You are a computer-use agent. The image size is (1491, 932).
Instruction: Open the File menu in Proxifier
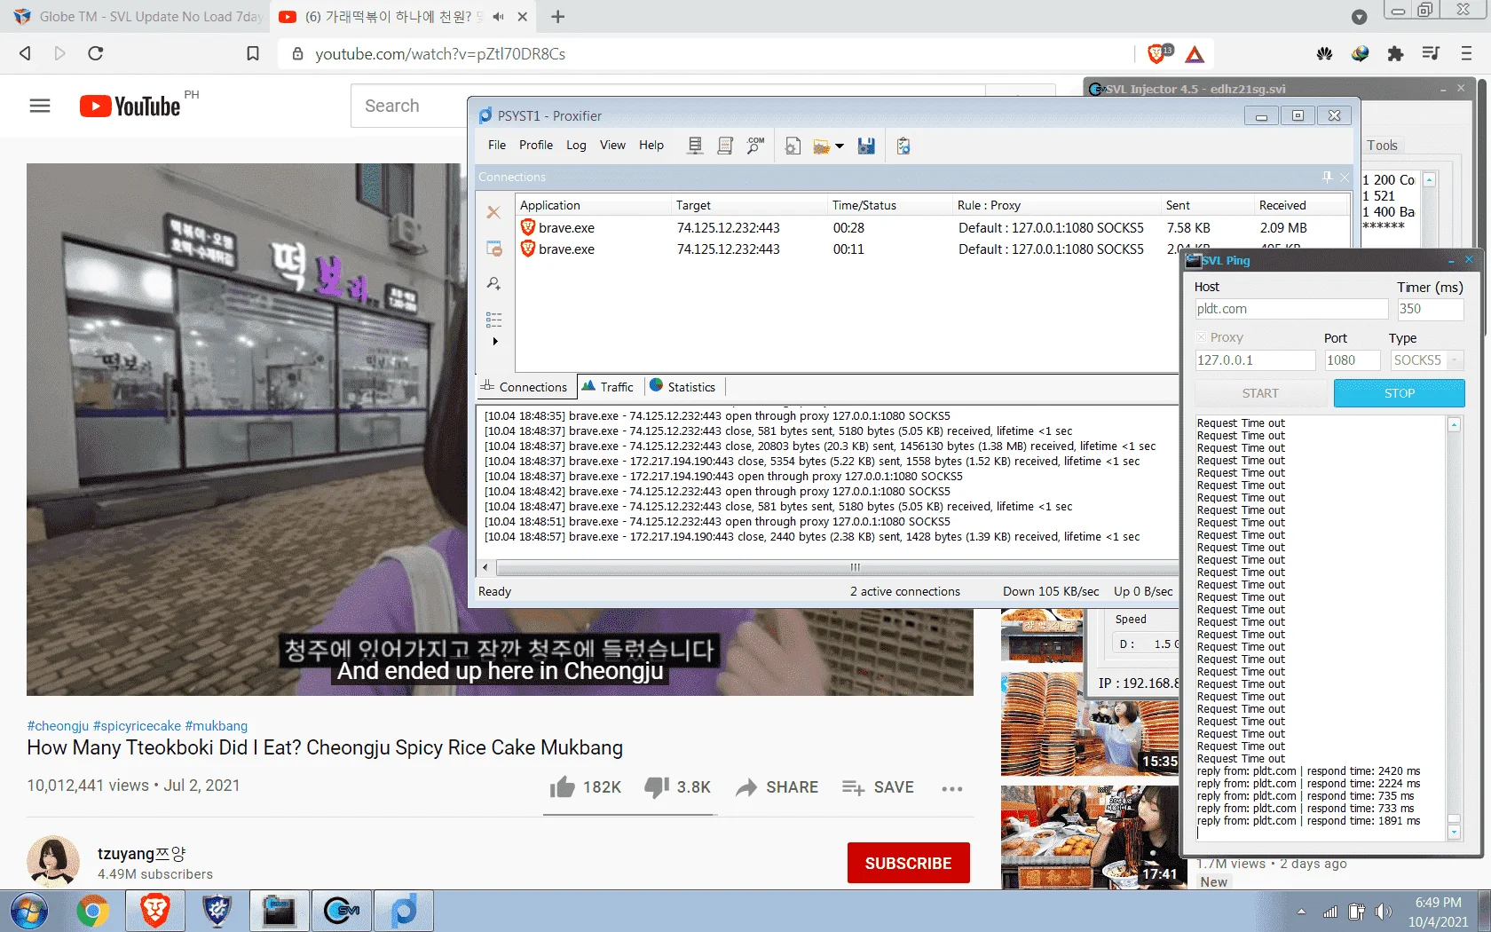click(497, 145)
